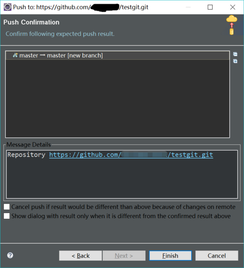This screenshot has height=268, width=244.
Task: Click the push cloud upload banner icon
Action: click(232, 25)
